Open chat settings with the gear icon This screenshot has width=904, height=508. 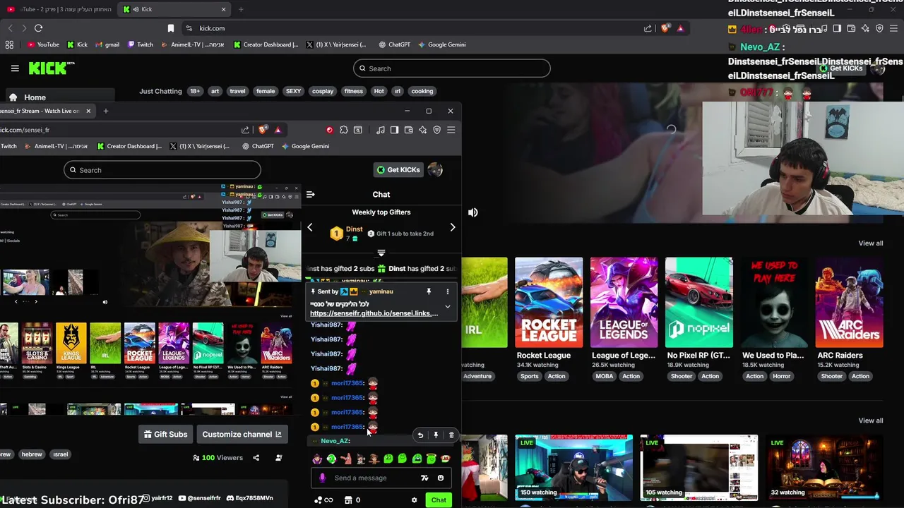(x=414, y=500)
